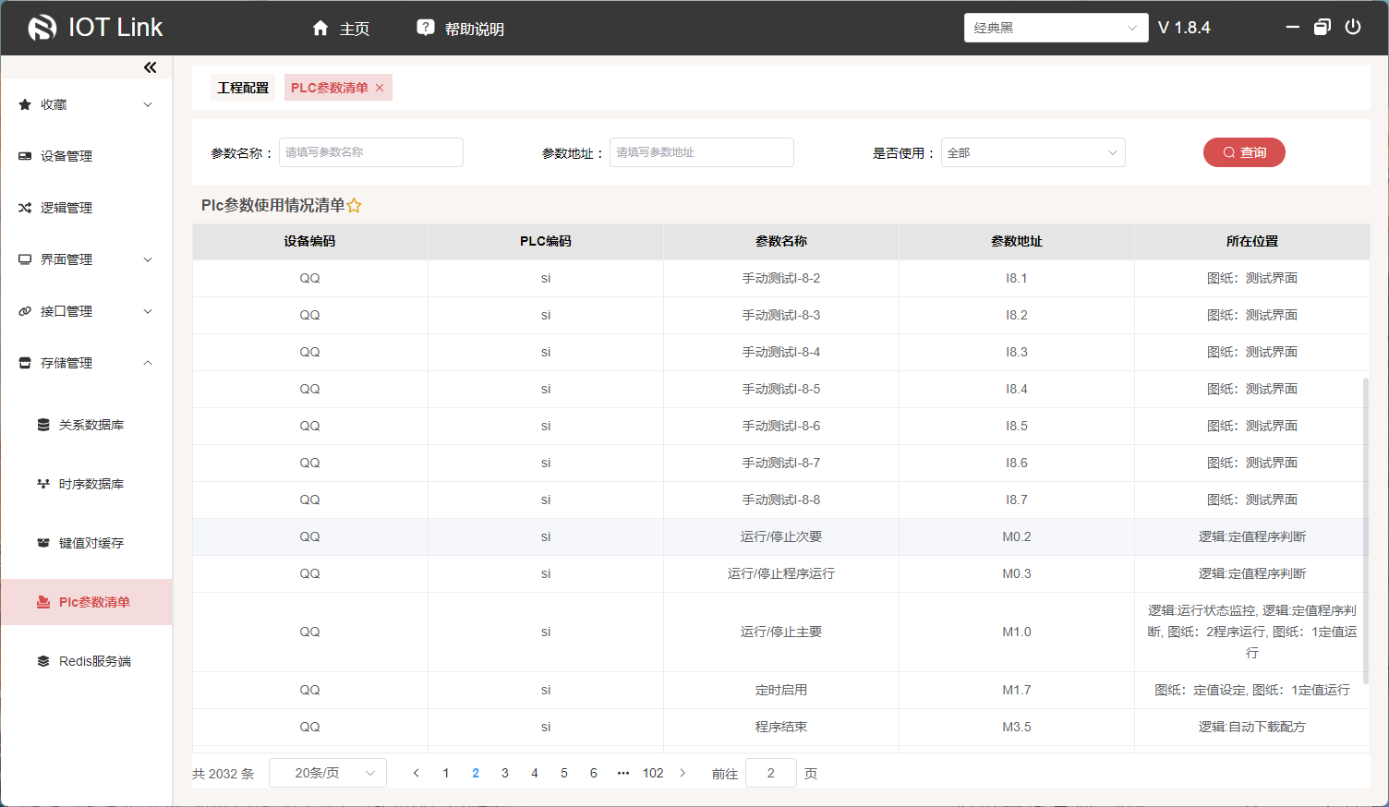The width and height of the screenshot is (1389, 807).
Task: Click the restore-window icon in header
Action: pos(1323,27)
